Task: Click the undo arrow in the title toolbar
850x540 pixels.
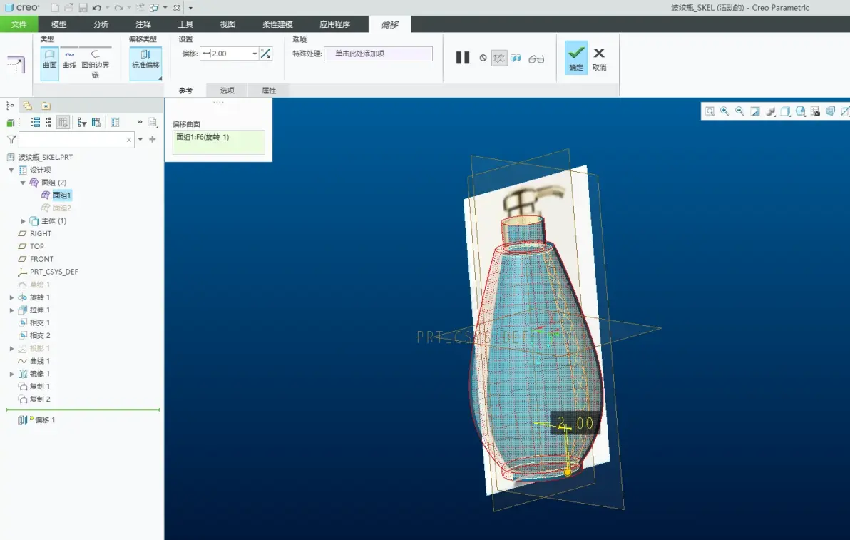Action: point(96,8)
